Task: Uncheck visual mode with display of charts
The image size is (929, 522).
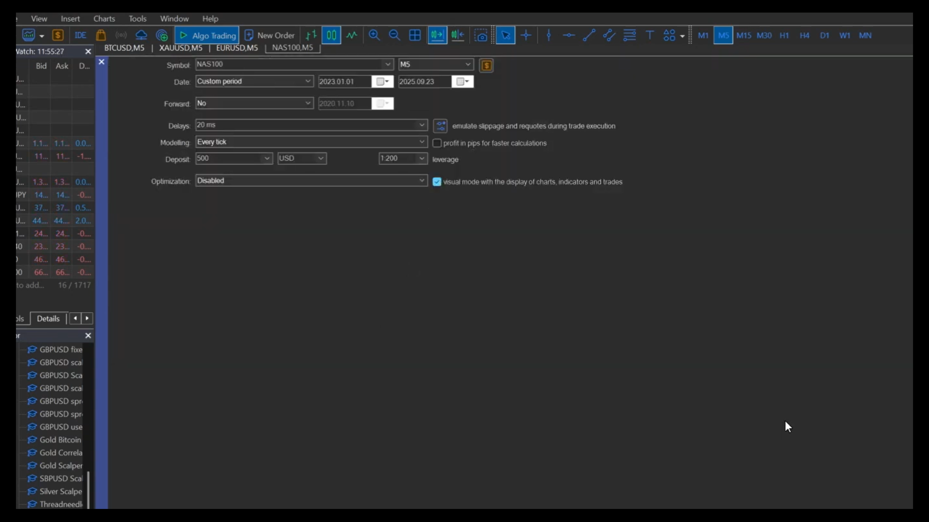Action: (x=437, y=182)
